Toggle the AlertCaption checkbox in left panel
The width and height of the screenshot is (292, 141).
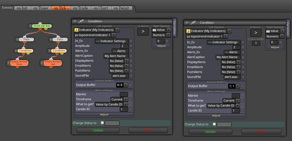[131, 56]
